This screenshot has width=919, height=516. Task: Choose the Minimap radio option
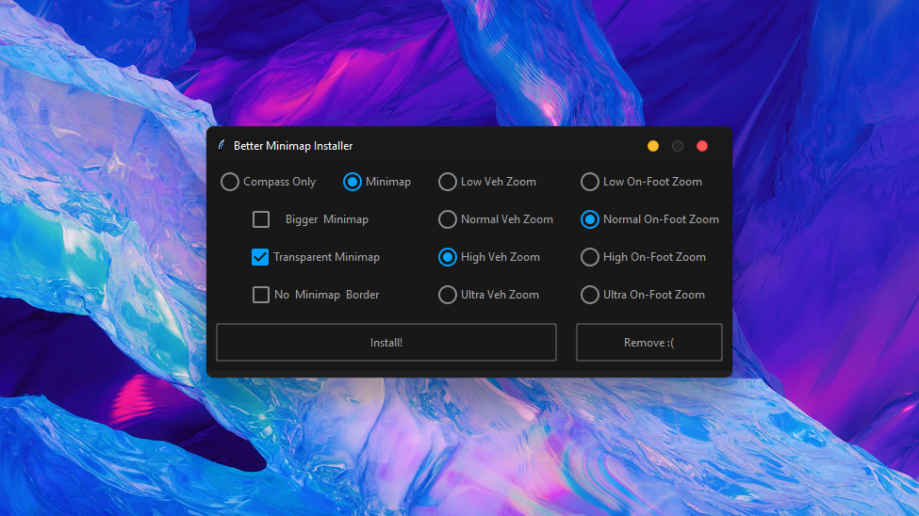coord(353,182)
